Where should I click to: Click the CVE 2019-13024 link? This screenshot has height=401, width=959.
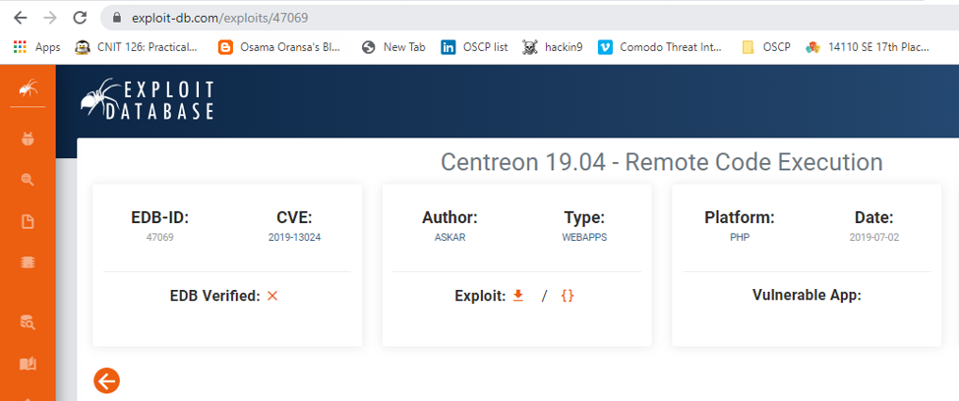[294, 238]
